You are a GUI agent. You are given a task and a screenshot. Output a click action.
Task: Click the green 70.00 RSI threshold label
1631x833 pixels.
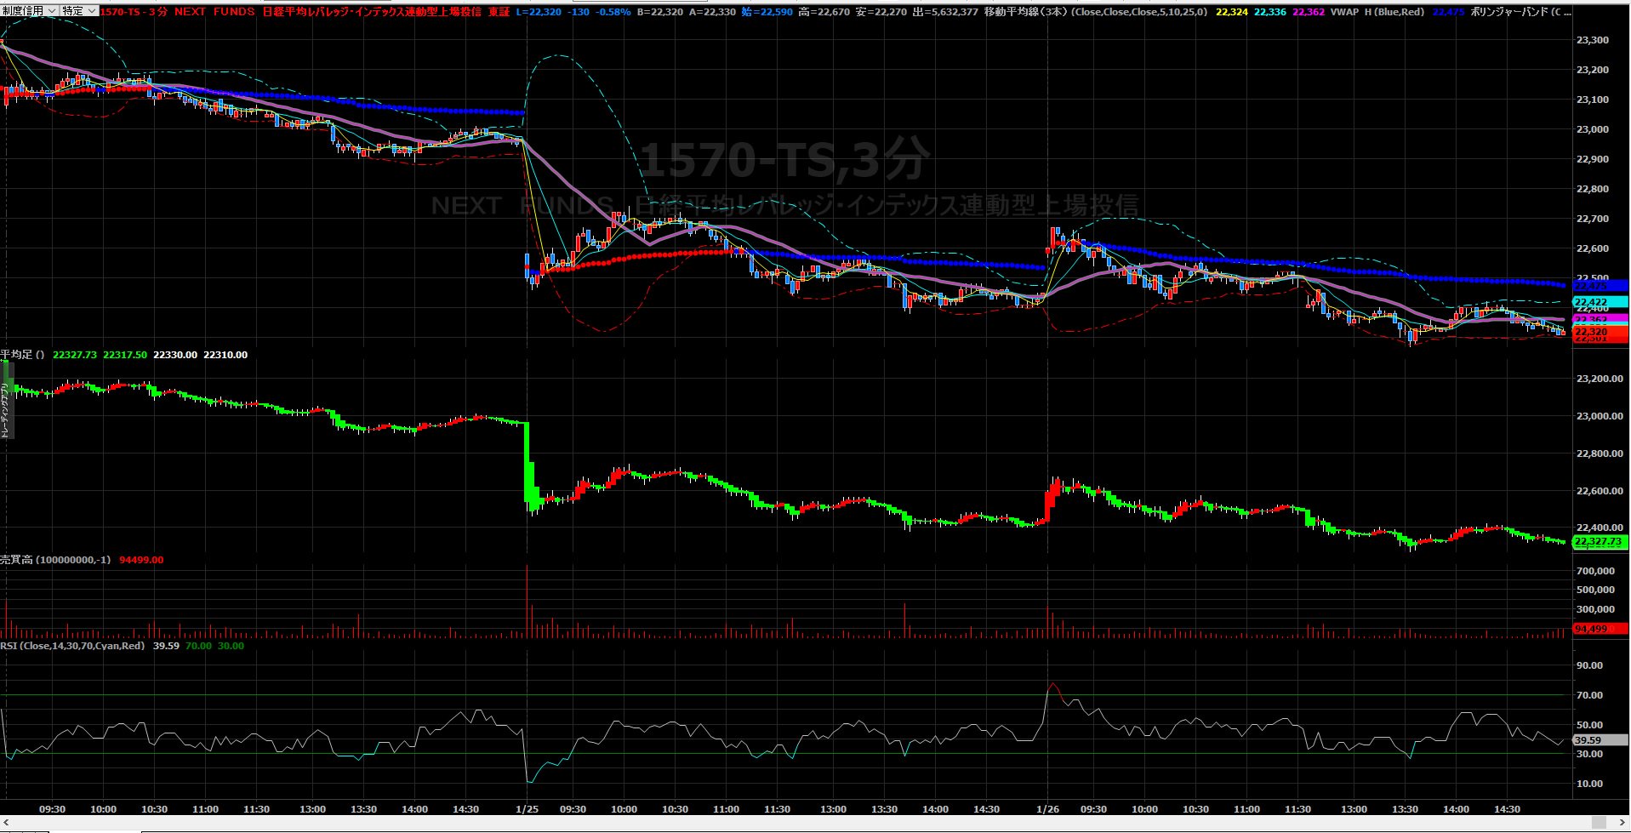pyautogui.click(x=198, y=646)
